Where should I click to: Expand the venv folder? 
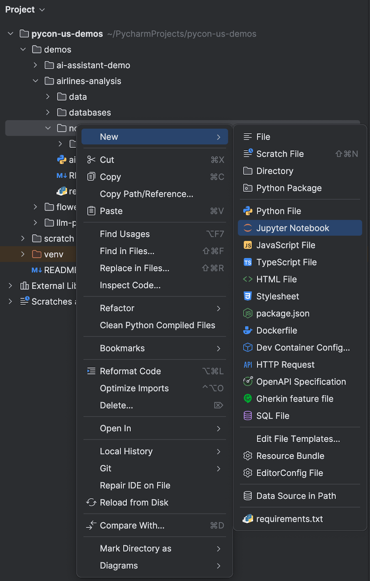(x=23, y=254)
